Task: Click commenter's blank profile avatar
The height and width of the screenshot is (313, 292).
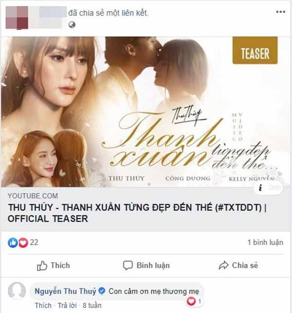Action: pos(17,291)
